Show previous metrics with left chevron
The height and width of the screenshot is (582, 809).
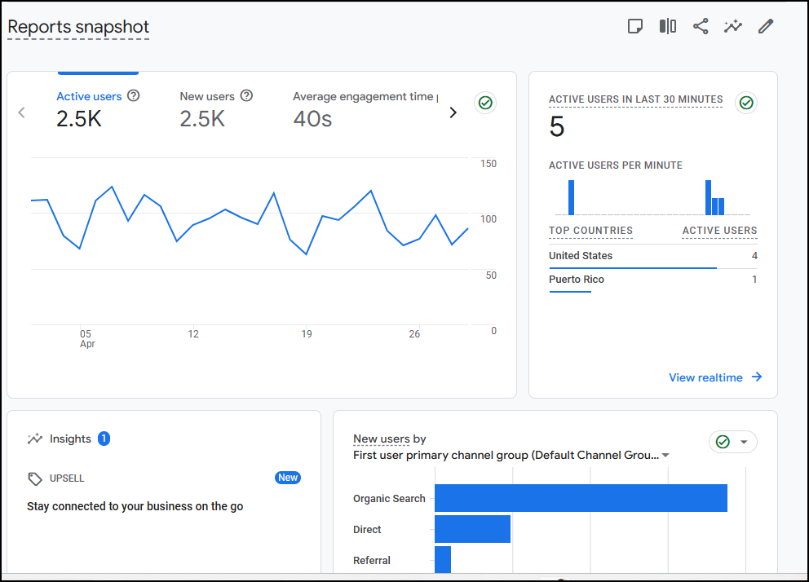(x=22, y=112)
